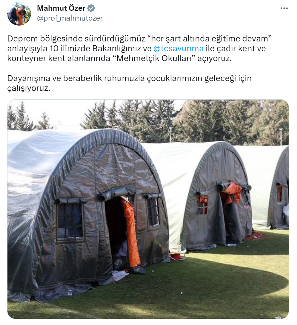The image size is (297, 325).
Task: Click the blue verified badge
Action: (x=91, y=8)
